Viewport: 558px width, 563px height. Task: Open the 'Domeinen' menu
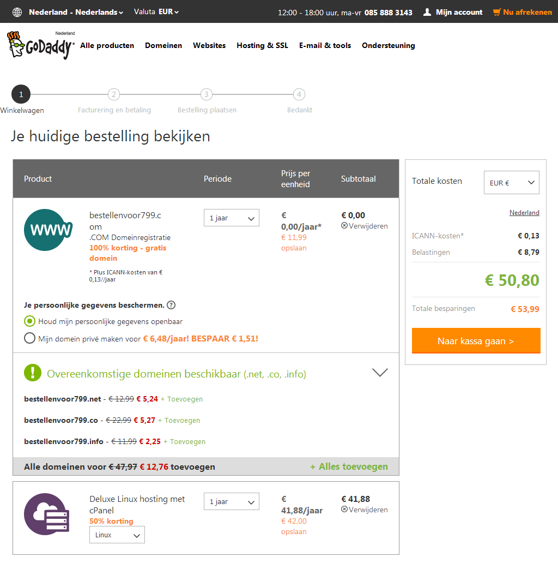[163, 46]
